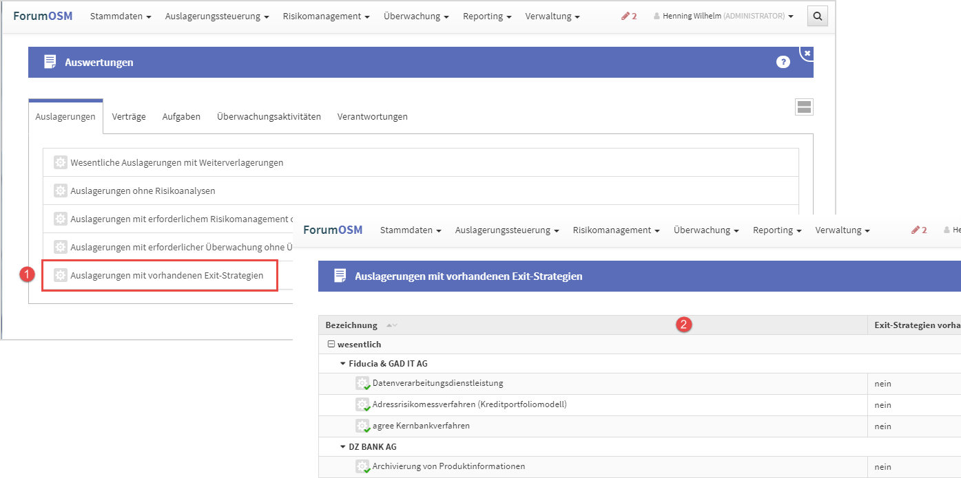961x478 pixels.
Task: Click gear icon beside Archivierung von Produktinformationen
Action: [362, 467]
